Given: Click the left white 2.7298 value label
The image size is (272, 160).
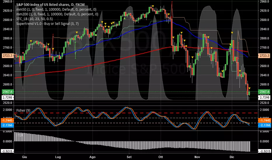Looking at the screenshot, I should pyautogui.click(x=8, y=97).
